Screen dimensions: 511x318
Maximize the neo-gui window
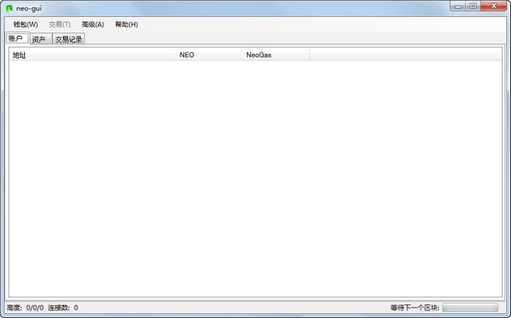[473, 6]
